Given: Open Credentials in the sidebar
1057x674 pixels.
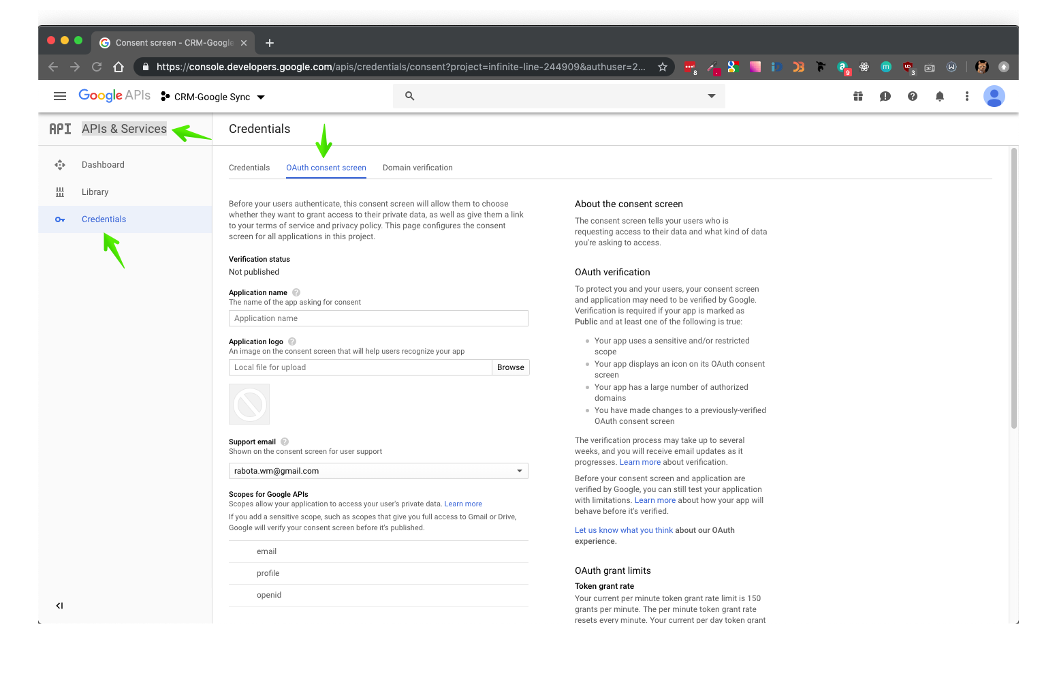Looking at the screenshot, I should [x=125, y=219].
